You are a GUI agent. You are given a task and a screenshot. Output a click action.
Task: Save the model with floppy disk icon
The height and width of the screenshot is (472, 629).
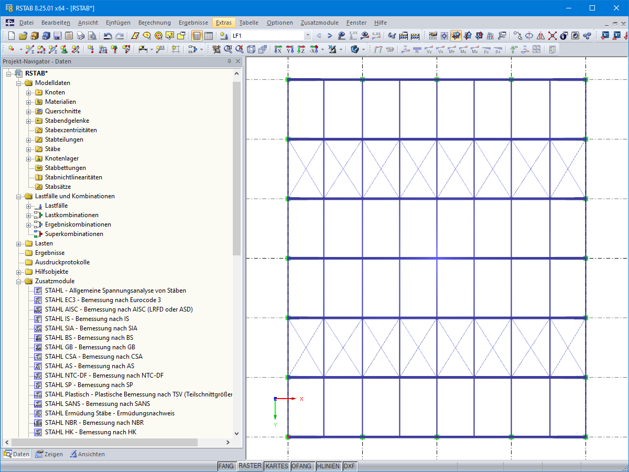pyautogui.click(x=57, y=36)
